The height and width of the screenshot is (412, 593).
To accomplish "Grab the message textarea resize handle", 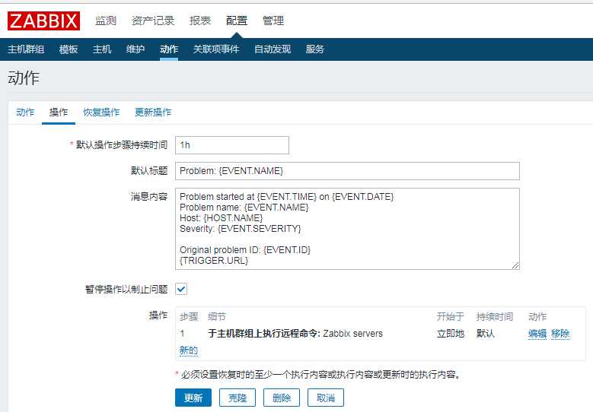I will (515, 265).
